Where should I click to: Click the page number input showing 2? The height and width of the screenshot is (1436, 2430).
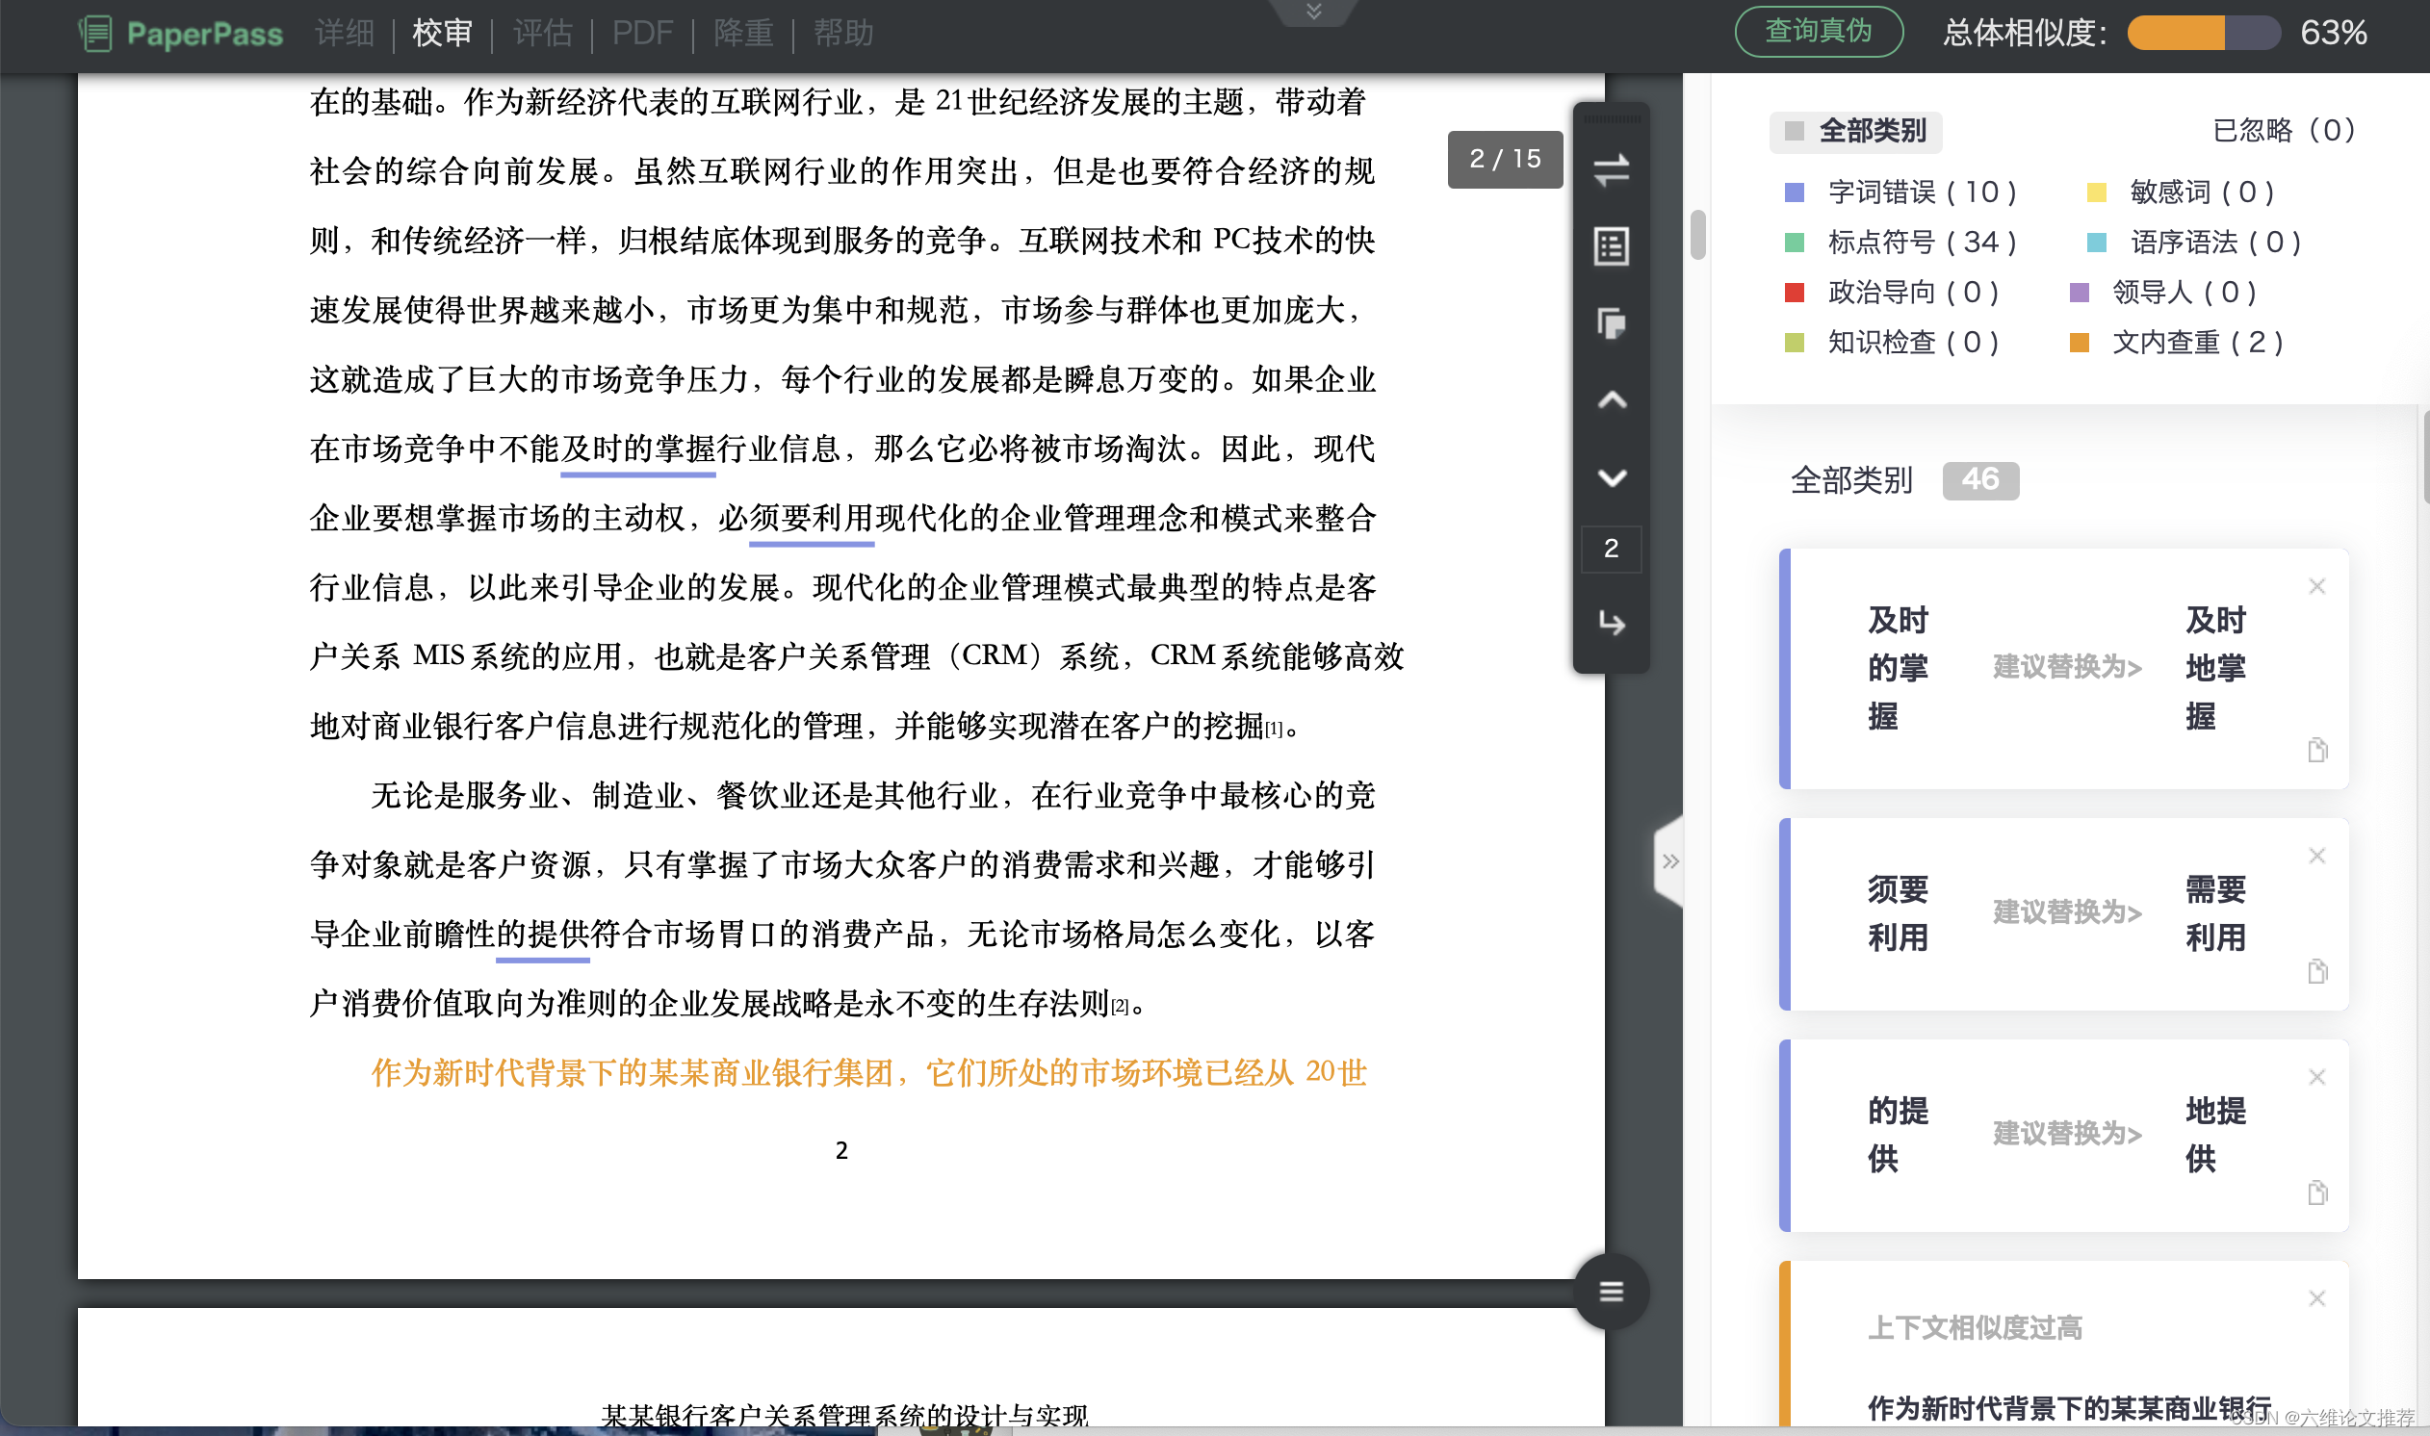pos(1611,550)
